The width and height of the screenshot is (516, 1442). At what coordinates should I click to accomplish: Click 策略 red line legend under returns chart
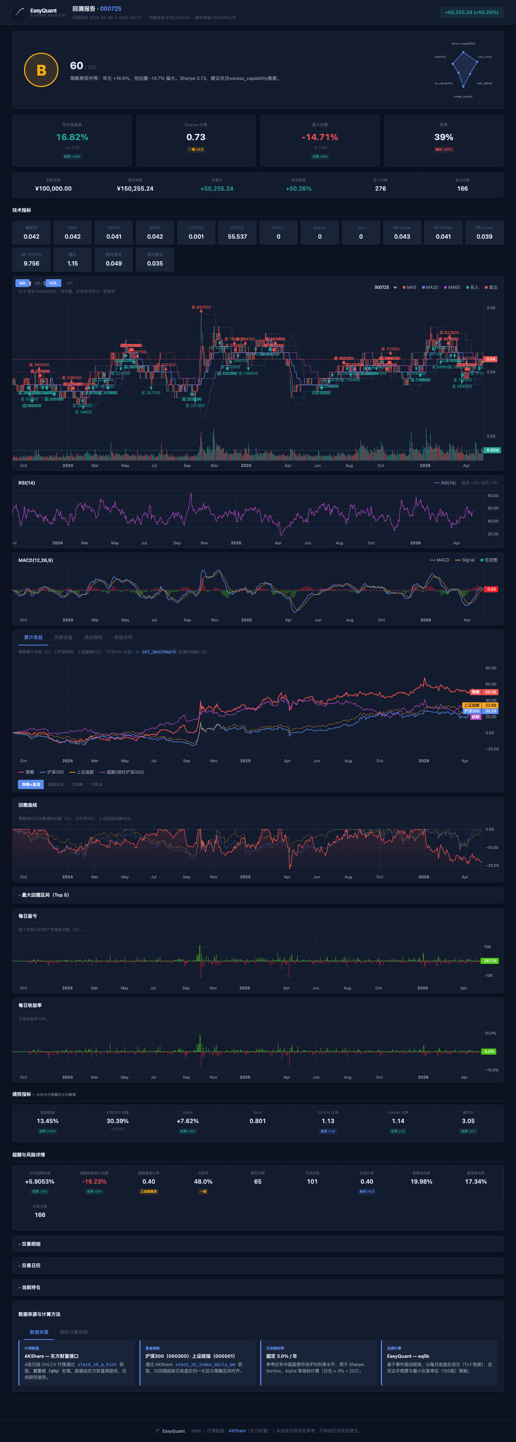coord(26,772)
